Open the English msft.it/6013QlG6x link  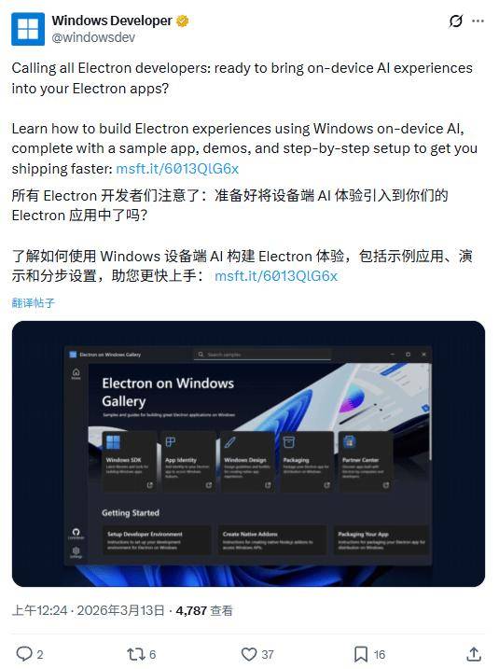(177, 169)
